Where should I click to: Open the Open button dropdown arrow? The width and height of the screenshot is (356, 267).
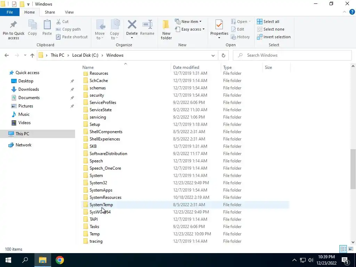coord(250,22)
